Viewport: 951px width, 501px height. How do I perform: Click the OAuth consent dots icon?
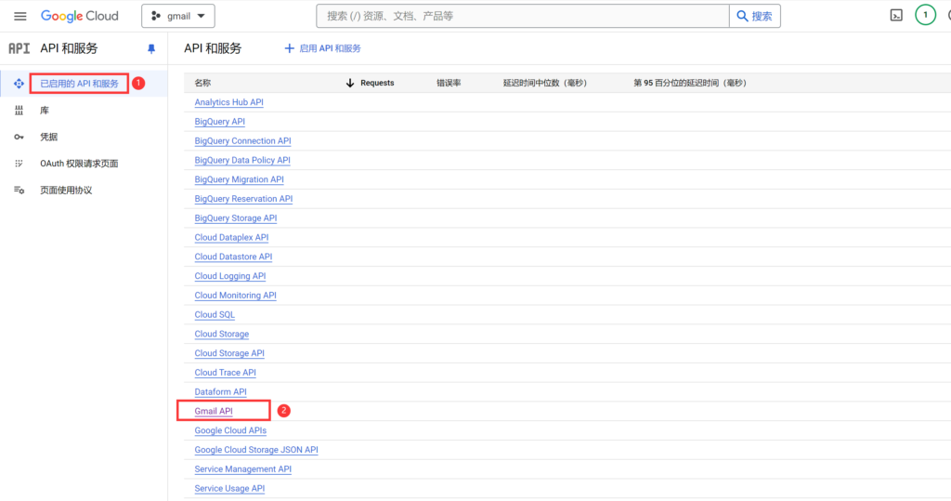(19, 164)
